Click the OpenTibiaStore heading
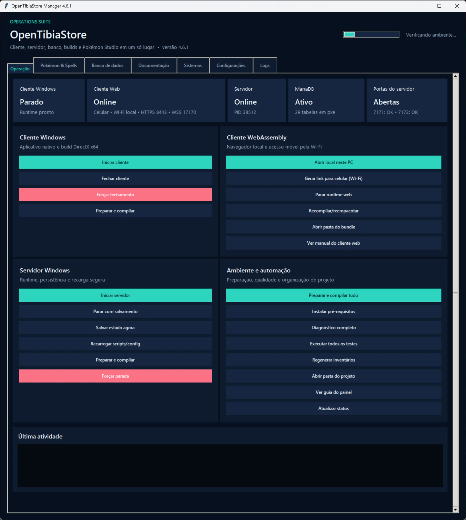This screenshot has width=466, height=520. click(48, 35)
